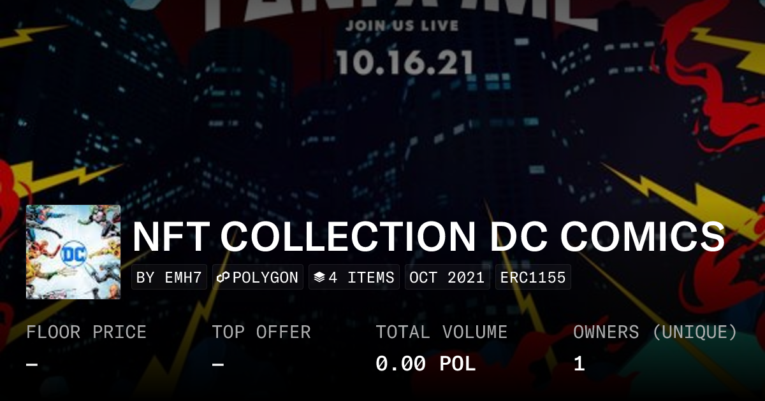
Task: Click the ERC1155 token standard badge
Action: (x=533, y=278)
